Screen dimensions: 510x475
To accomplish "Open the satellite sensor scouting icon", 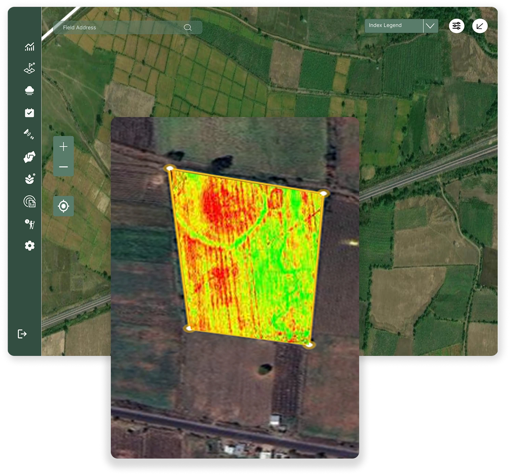I will [29, 134].
